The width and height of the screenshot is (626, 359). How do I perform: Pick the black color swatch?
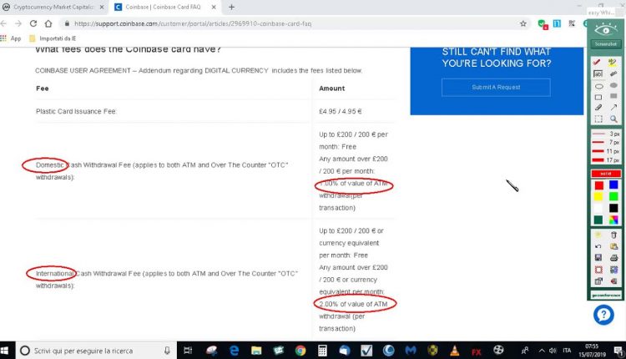[x=613, y=208]
